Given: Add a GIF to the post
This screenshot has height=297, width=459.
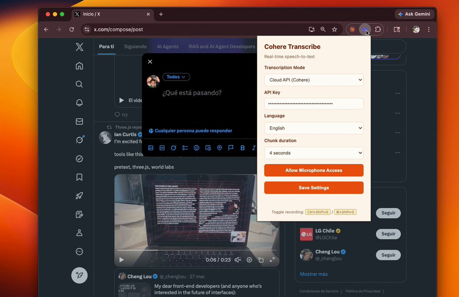Looking at the screenshot, I should click(162, 148).
